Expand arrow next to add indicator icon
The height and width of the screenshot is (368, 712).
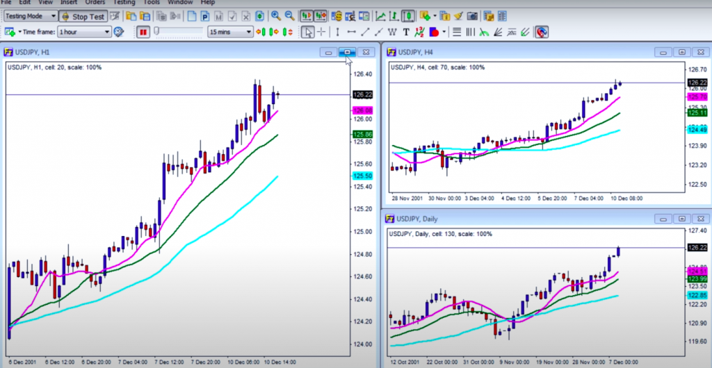[x=435, y=16]
